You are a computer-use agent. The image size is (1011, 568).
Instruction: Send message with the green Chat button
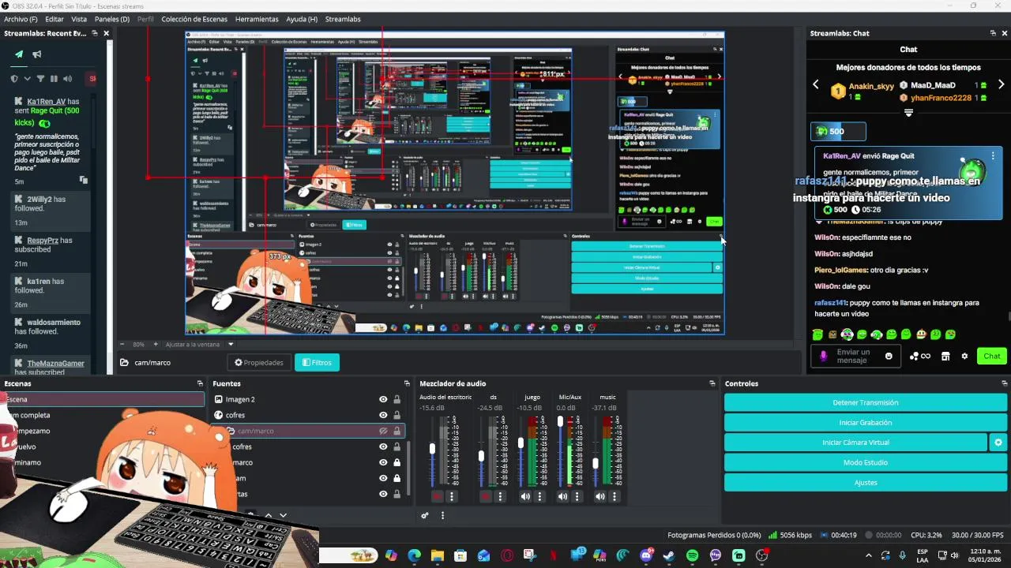pos(992,356)
